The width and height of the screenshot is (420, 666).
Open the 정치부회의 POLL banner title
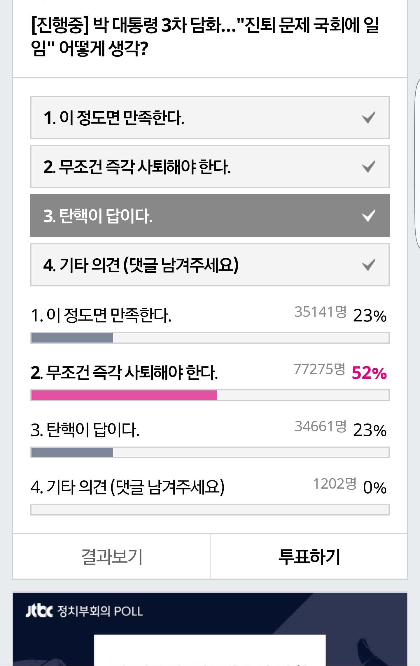pyautogui.click(x=100, y=611)
